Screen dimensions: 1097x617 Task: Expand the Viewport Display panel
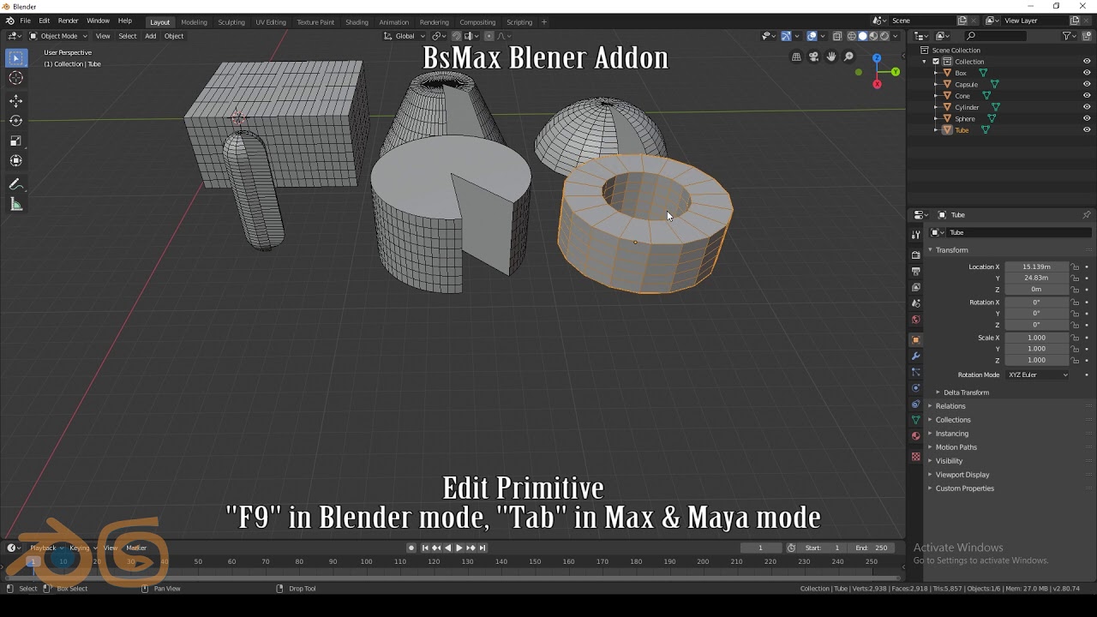pos(962,475)
